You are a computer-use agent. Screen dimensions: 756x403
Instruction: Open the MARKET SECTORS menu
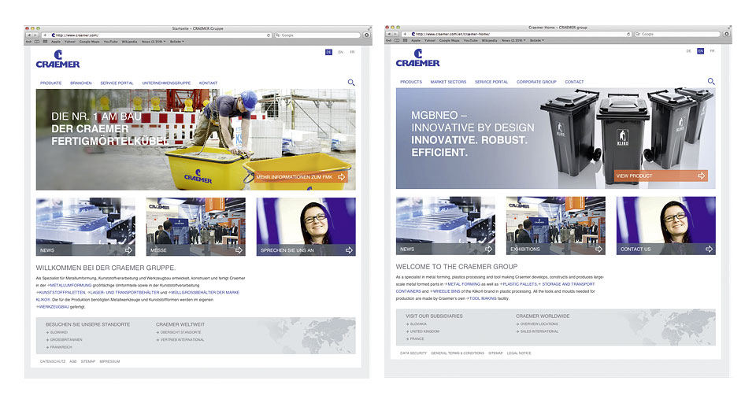click(448, 82)
